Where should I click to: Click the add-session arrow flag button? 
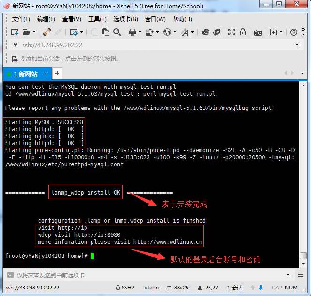pos(15,59)
